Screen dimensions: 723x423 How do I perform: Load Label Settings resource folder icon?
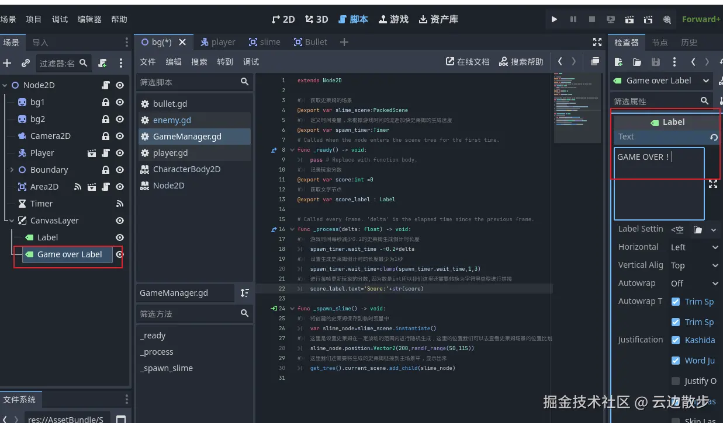pyautogui.click(x=697, y=230)
